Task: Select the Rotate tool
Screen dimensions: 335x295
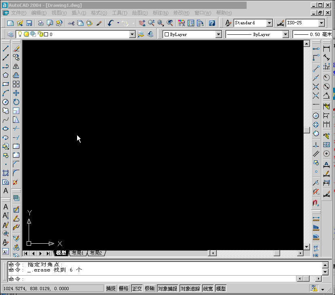Action: 16,102
